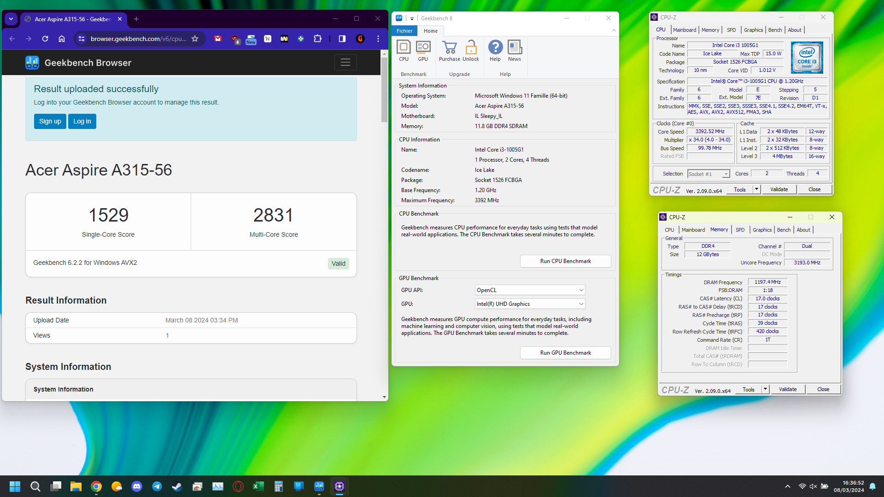Click the CPU benchmark icon in Geekbench 6
The width and height of the screenshot is (884, 497).
point(404,51)
